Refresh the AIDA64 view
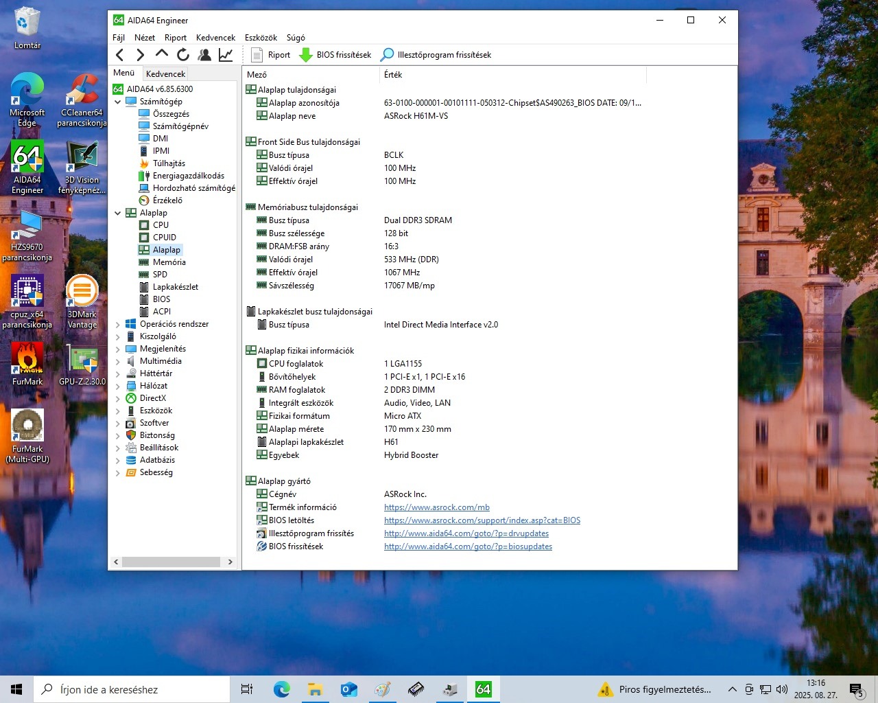This screenshot has height=703, width=878. (x=182, y=55)
